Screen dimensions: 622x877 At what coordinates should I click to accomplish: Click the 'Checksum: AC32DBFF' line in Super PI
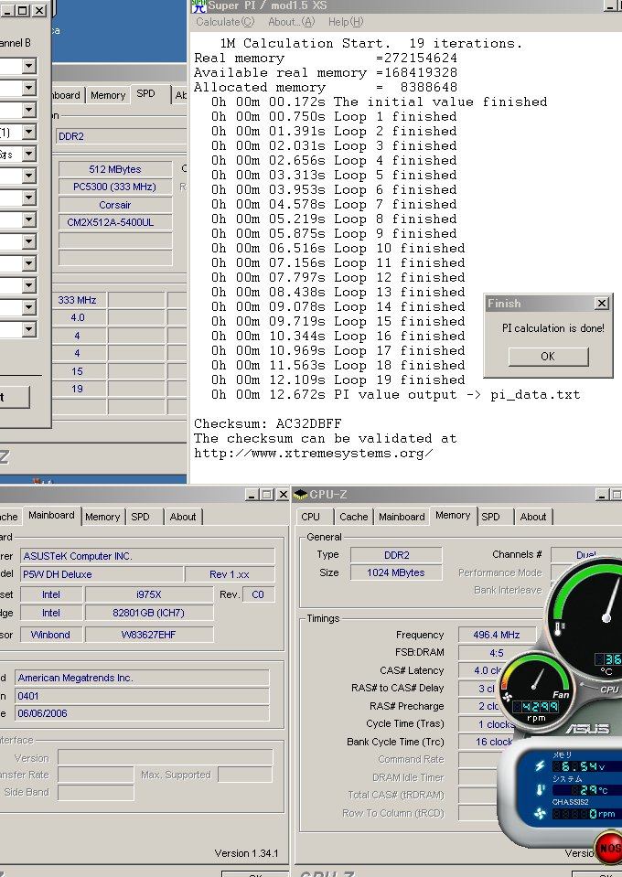click(x=268, y=423)
